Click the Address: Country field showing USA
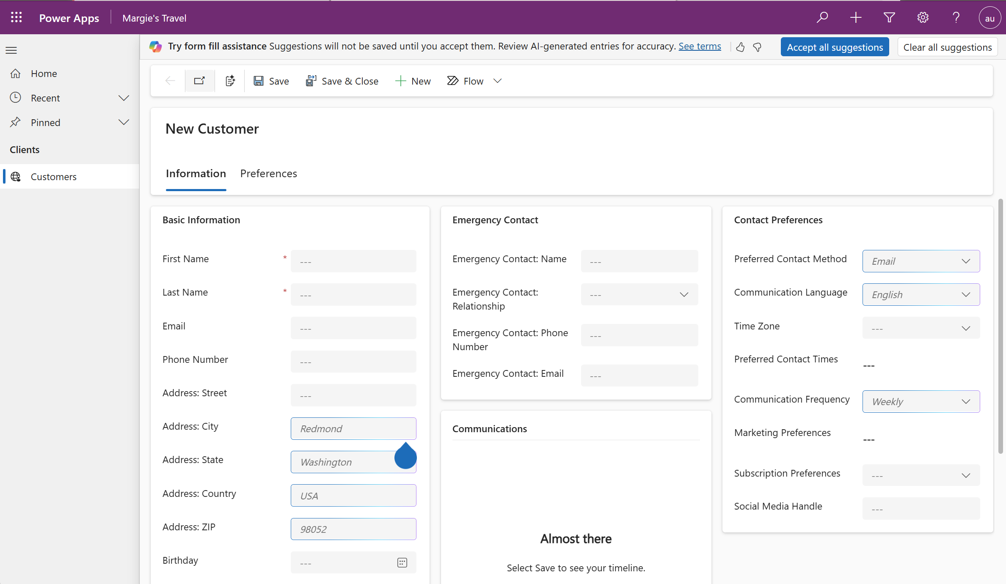The image size is (1006, 584). (353, 495)
